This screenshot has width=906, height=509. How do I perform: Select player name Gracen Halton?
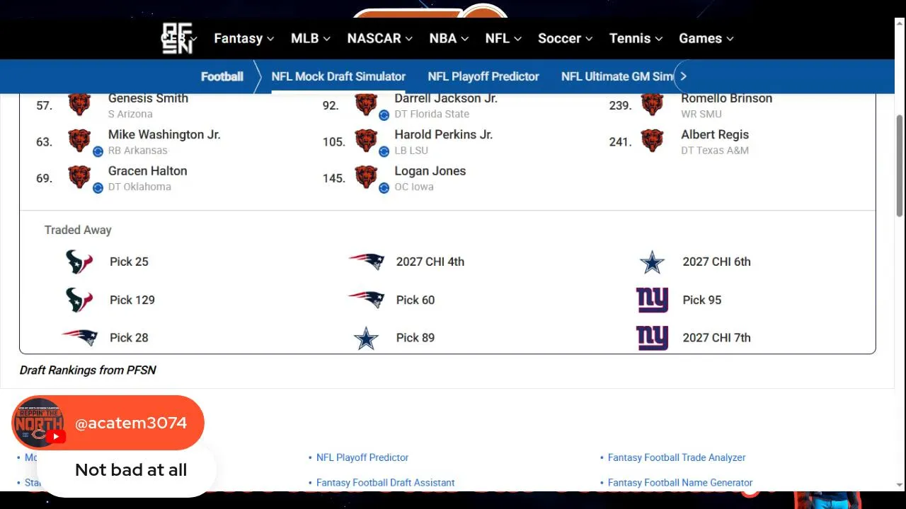click(x=147, y=171)
